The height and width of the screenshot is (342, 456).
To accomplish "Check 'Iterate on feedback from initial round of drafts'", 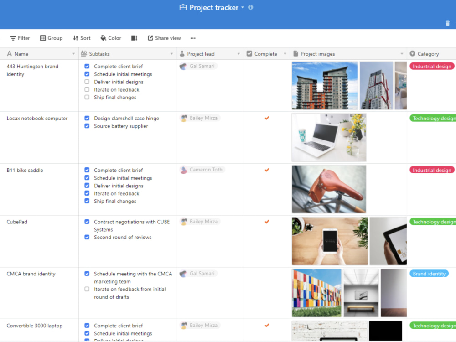I will [86, 289].
